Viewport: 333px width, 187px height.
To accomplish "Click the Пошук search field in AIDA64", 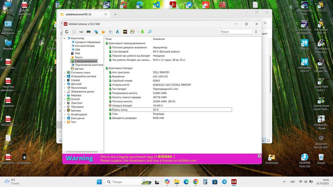I will point(236,32).
